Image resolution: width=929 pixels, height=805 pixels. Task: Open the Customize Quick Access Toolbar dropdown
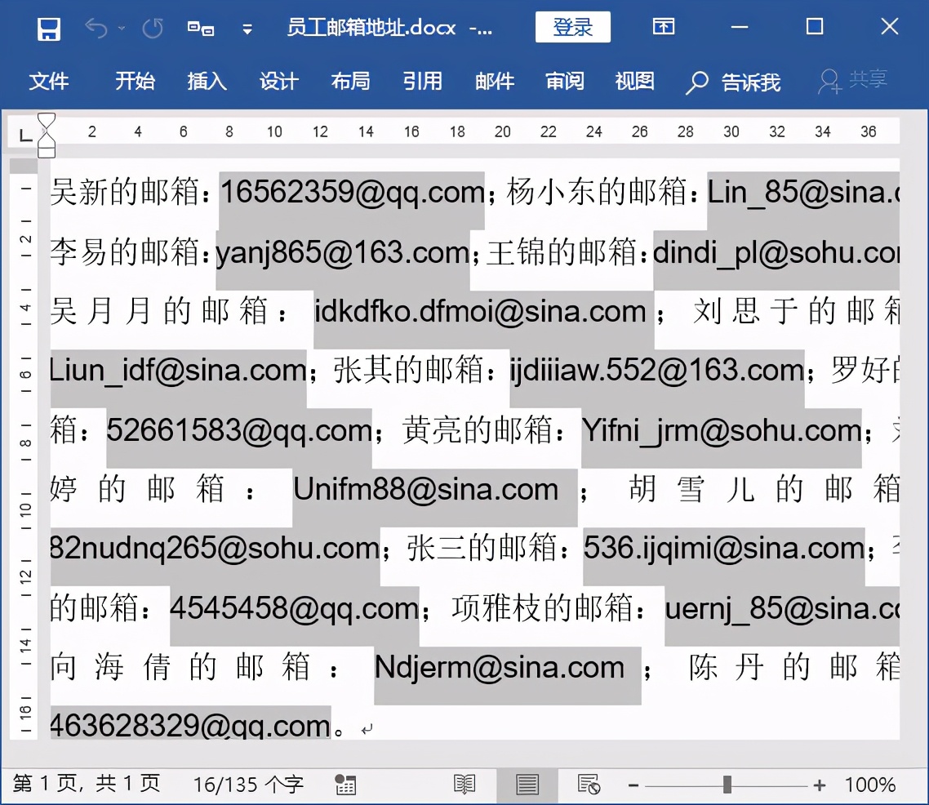[x=247, y=27]
